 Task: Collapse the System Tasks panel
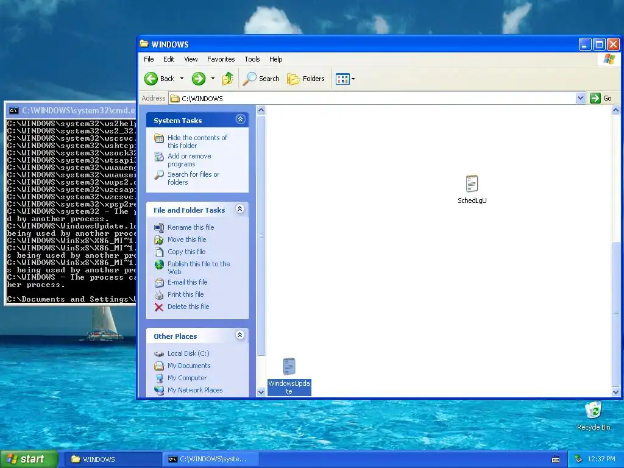click(240, 119)
